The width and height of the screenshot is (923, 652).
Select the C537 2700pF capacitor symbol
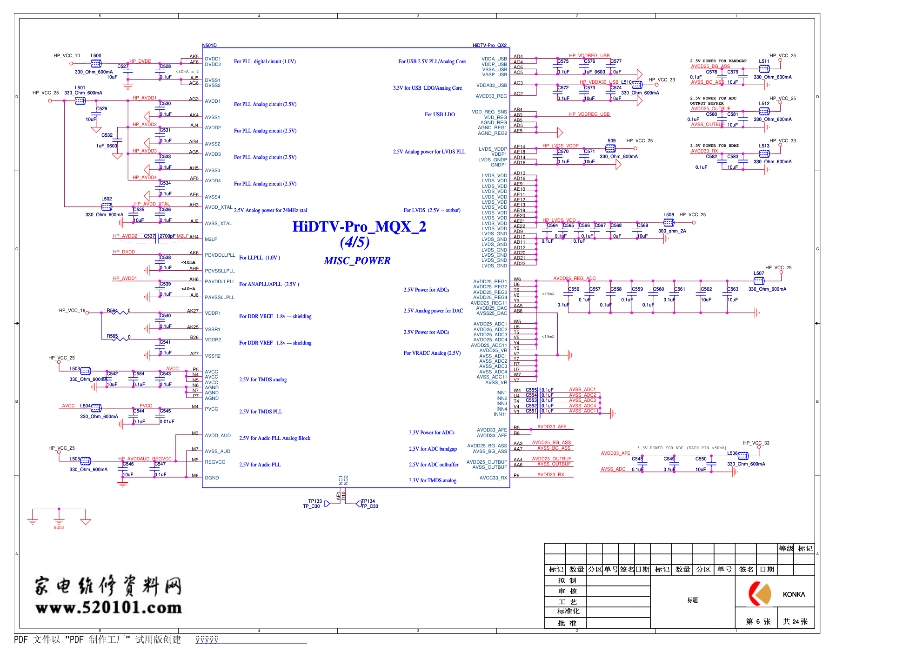(x=157, y=239)
